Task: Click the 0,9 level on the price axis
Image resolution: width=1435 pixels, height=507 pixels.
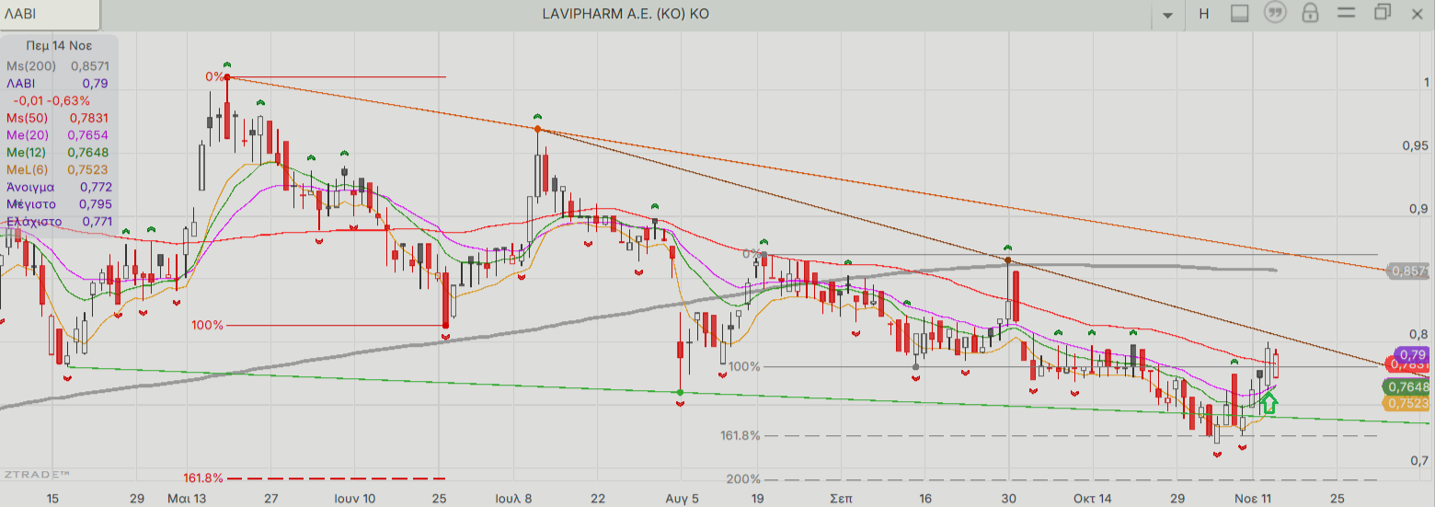Action: click(1418, 209)
